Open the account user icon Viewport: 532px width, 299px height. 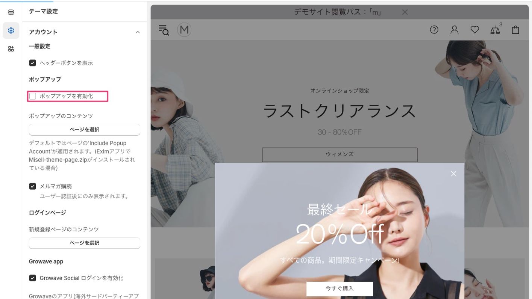pos(455,30)
